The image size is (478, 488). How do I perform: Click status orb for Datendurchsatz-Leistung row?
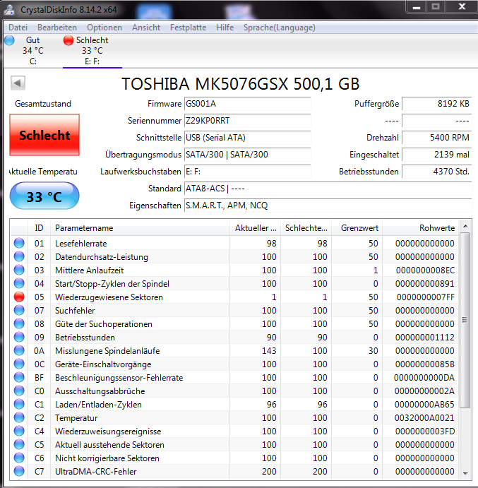click(x=19, y=256)
